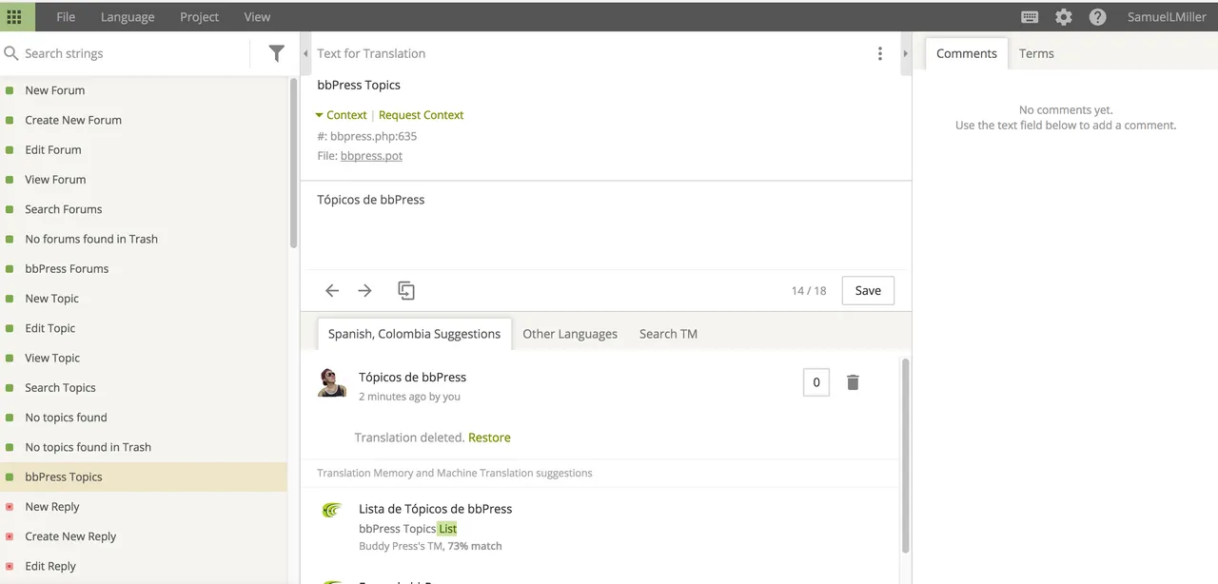Select the Edit Topic string
The width and height of the screenshot is (1218, 584).
144,328
